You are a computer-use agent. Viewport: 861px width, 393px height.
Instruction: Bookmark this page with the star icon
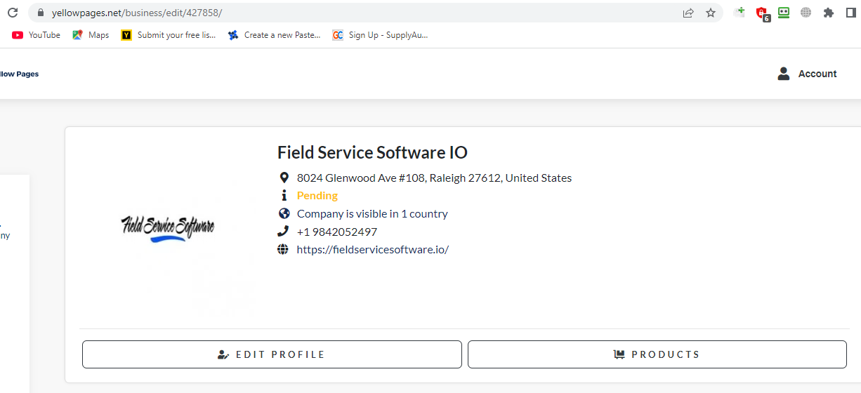711,13
